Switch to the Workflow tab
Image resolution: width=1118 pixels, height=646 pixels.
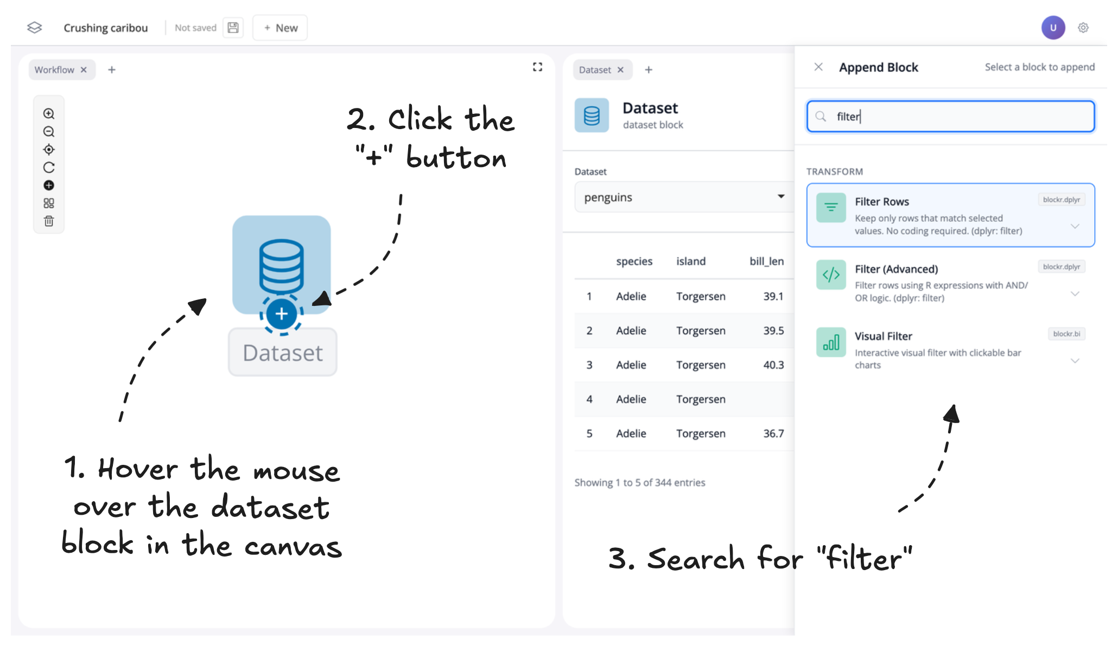54,69
